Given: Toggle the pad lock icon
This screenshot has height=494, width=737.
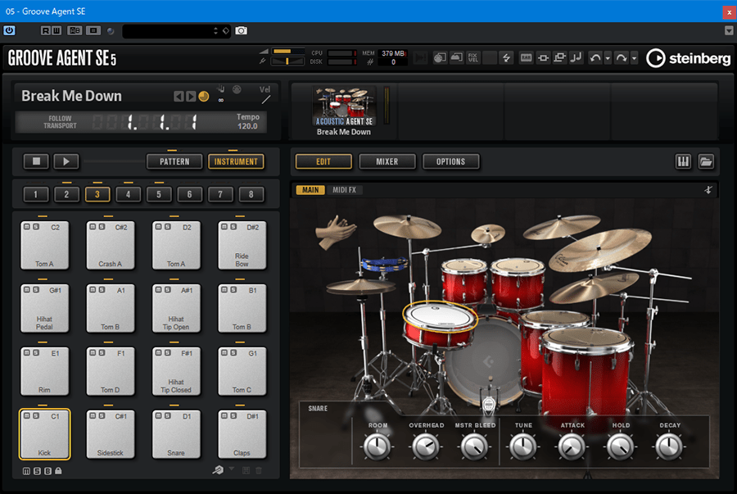Looking at the screenshot, I should tap(58, 470).
